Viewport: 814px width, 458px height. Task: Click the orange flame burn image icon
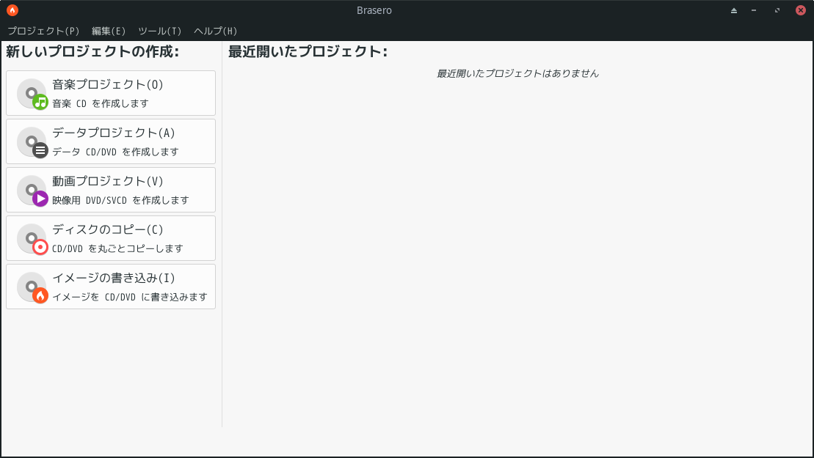coord(32,287)
